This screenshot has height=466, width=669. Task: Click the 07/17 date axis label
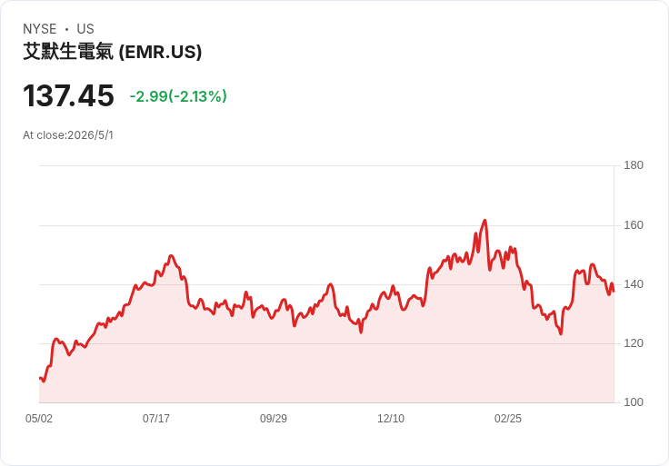tap(156, 419)
